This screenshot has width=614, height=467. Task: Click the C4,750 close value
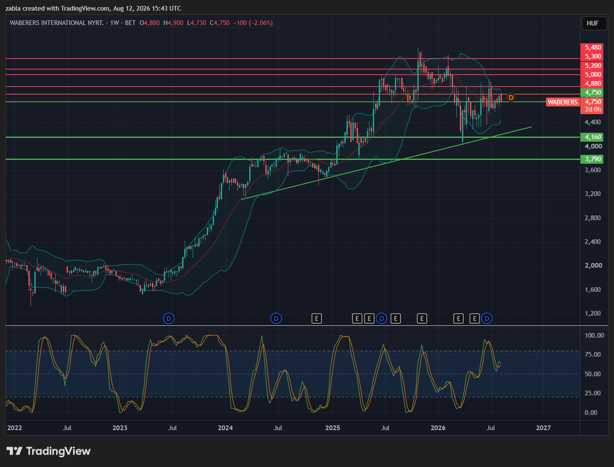tap(220, 23)
